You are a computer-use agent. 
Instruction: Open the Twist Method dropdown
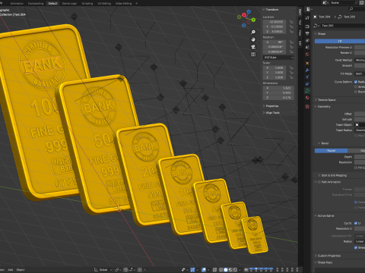pyautogui.click(x=360, y=60)
